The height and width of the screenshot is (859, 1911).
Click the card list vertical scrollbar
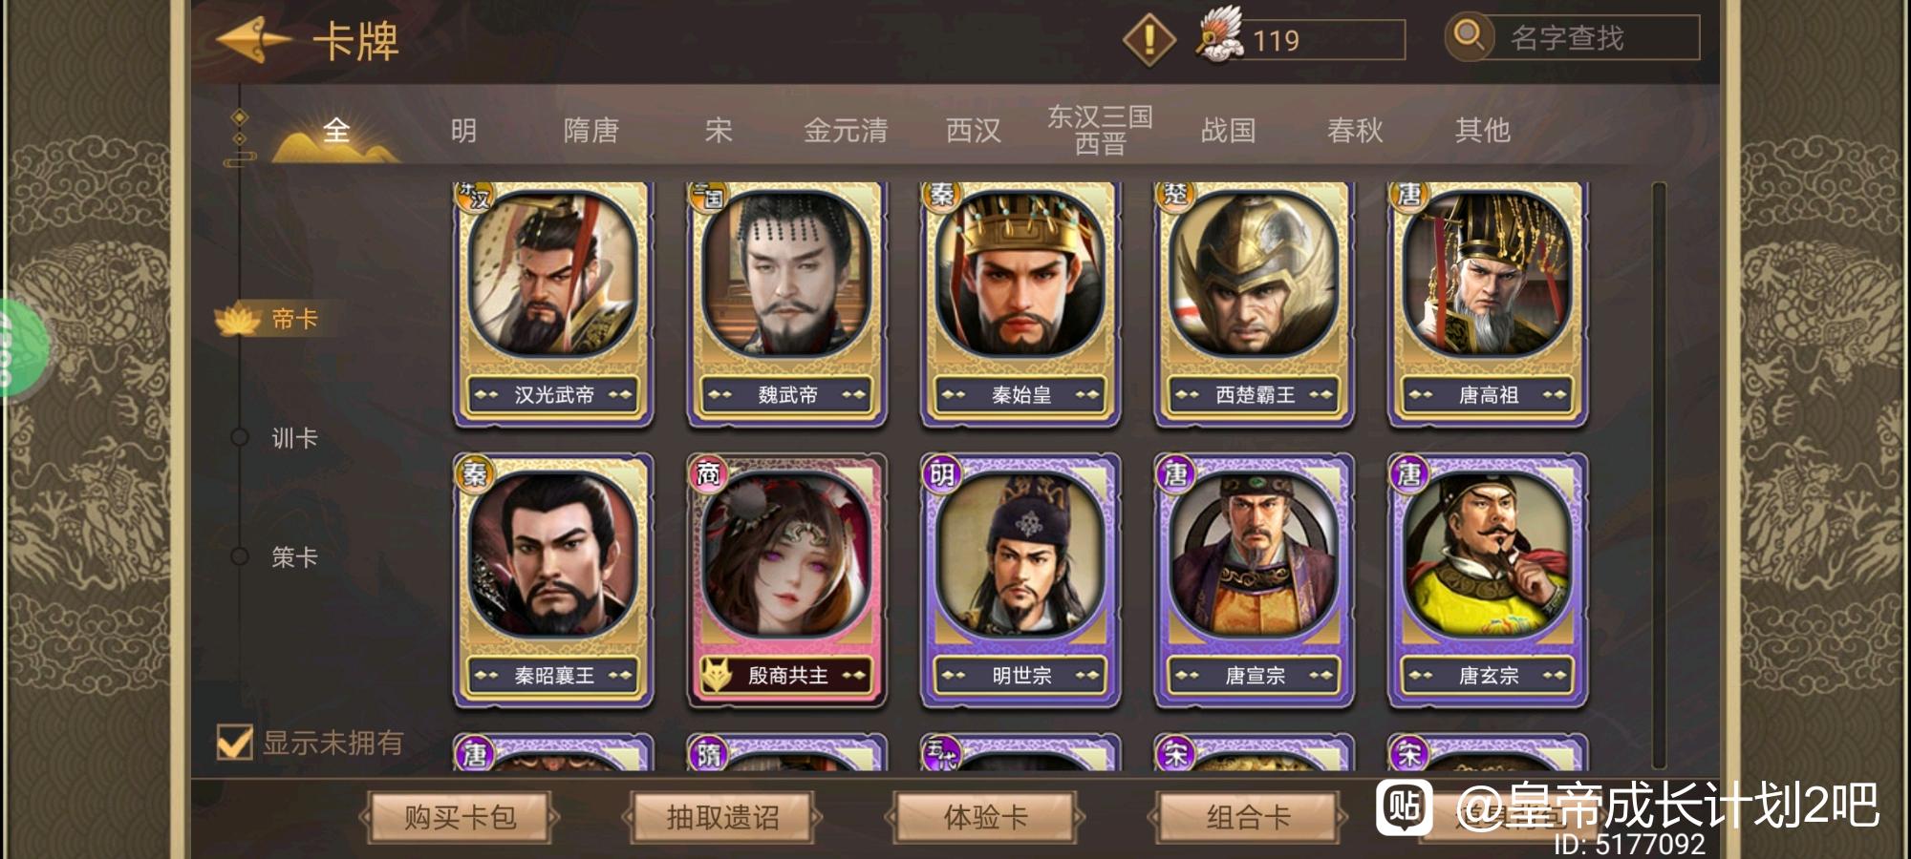1659,474
